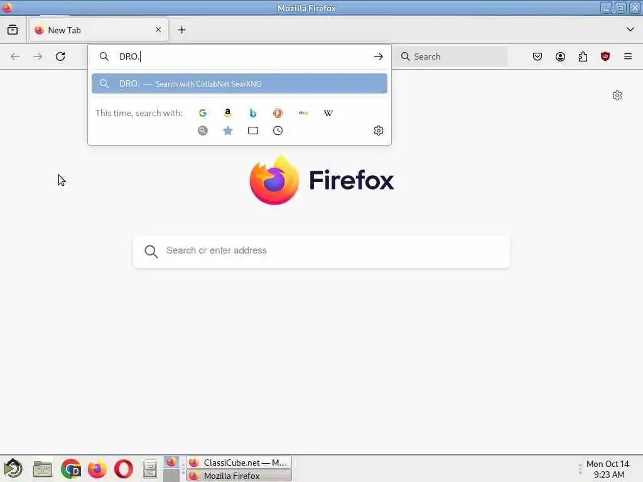Image resolution: width=643 pixels, height=482 pixels.
Task: Search in open Tabs icon
Action: pos(253,131)
